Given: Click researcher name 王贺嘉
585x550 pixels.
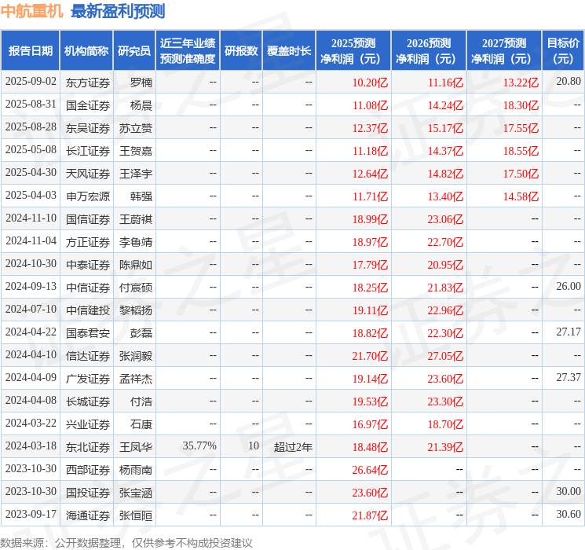Looking at the screenshot, I should point(136,151).
